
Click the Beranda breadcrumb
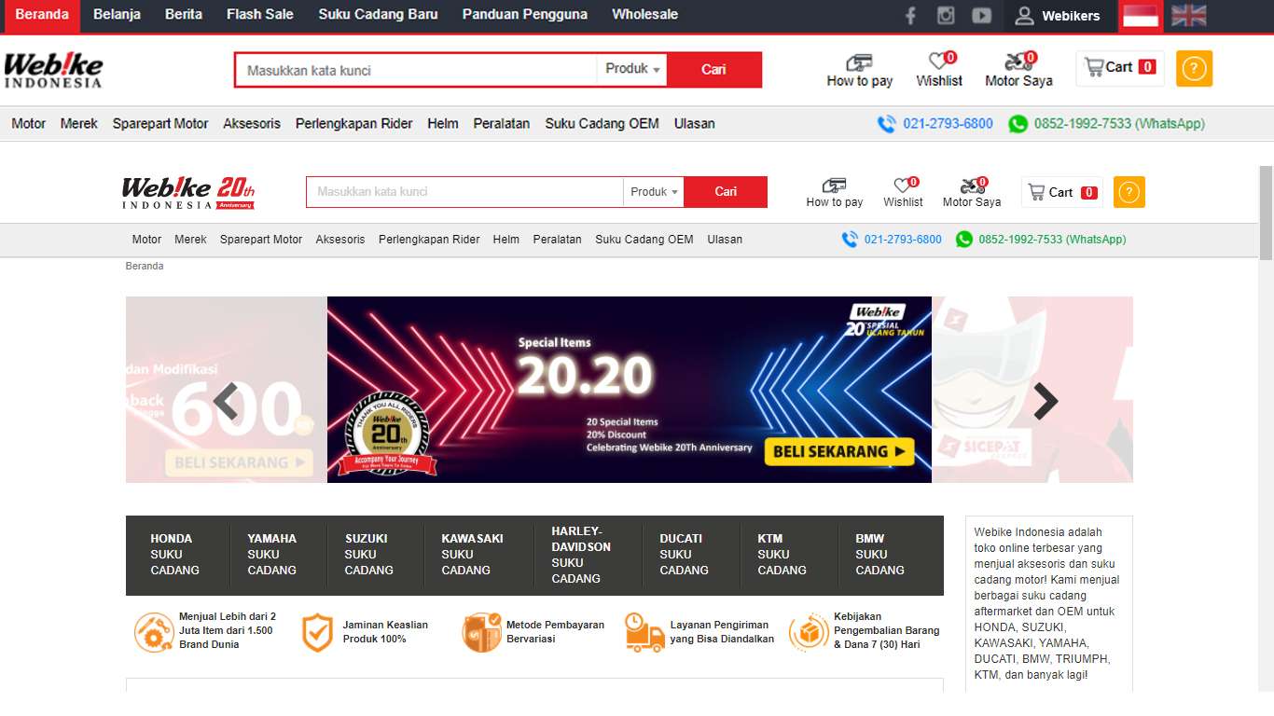145,266
